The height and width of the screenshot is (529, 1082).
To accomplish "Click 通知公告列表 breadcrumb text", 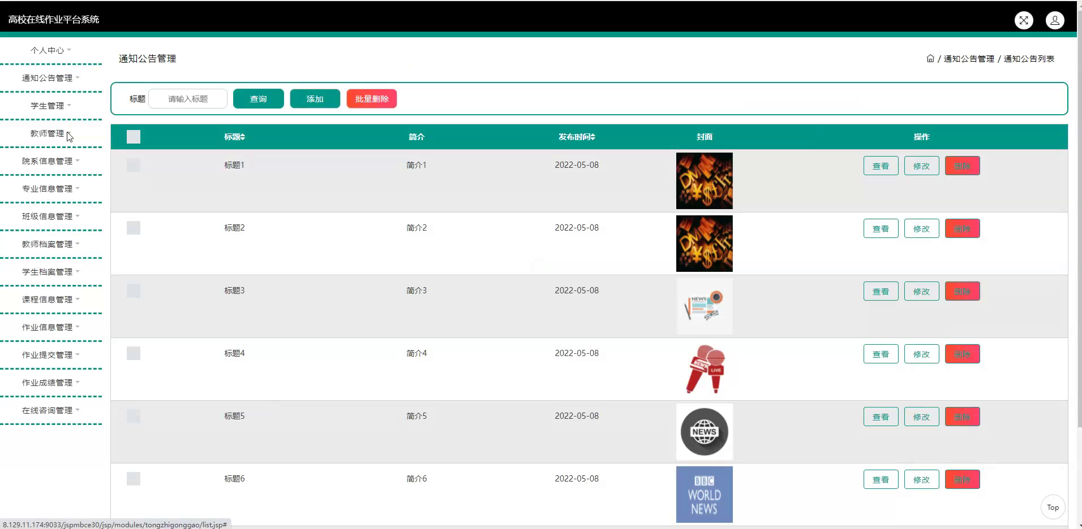I will [1029, 59].
